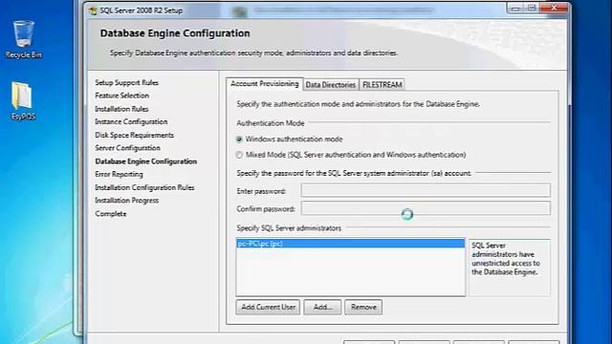612x344 pixels.
Task: Click the Enter password field
Action: pyautogui.click(x=426, y=190)
